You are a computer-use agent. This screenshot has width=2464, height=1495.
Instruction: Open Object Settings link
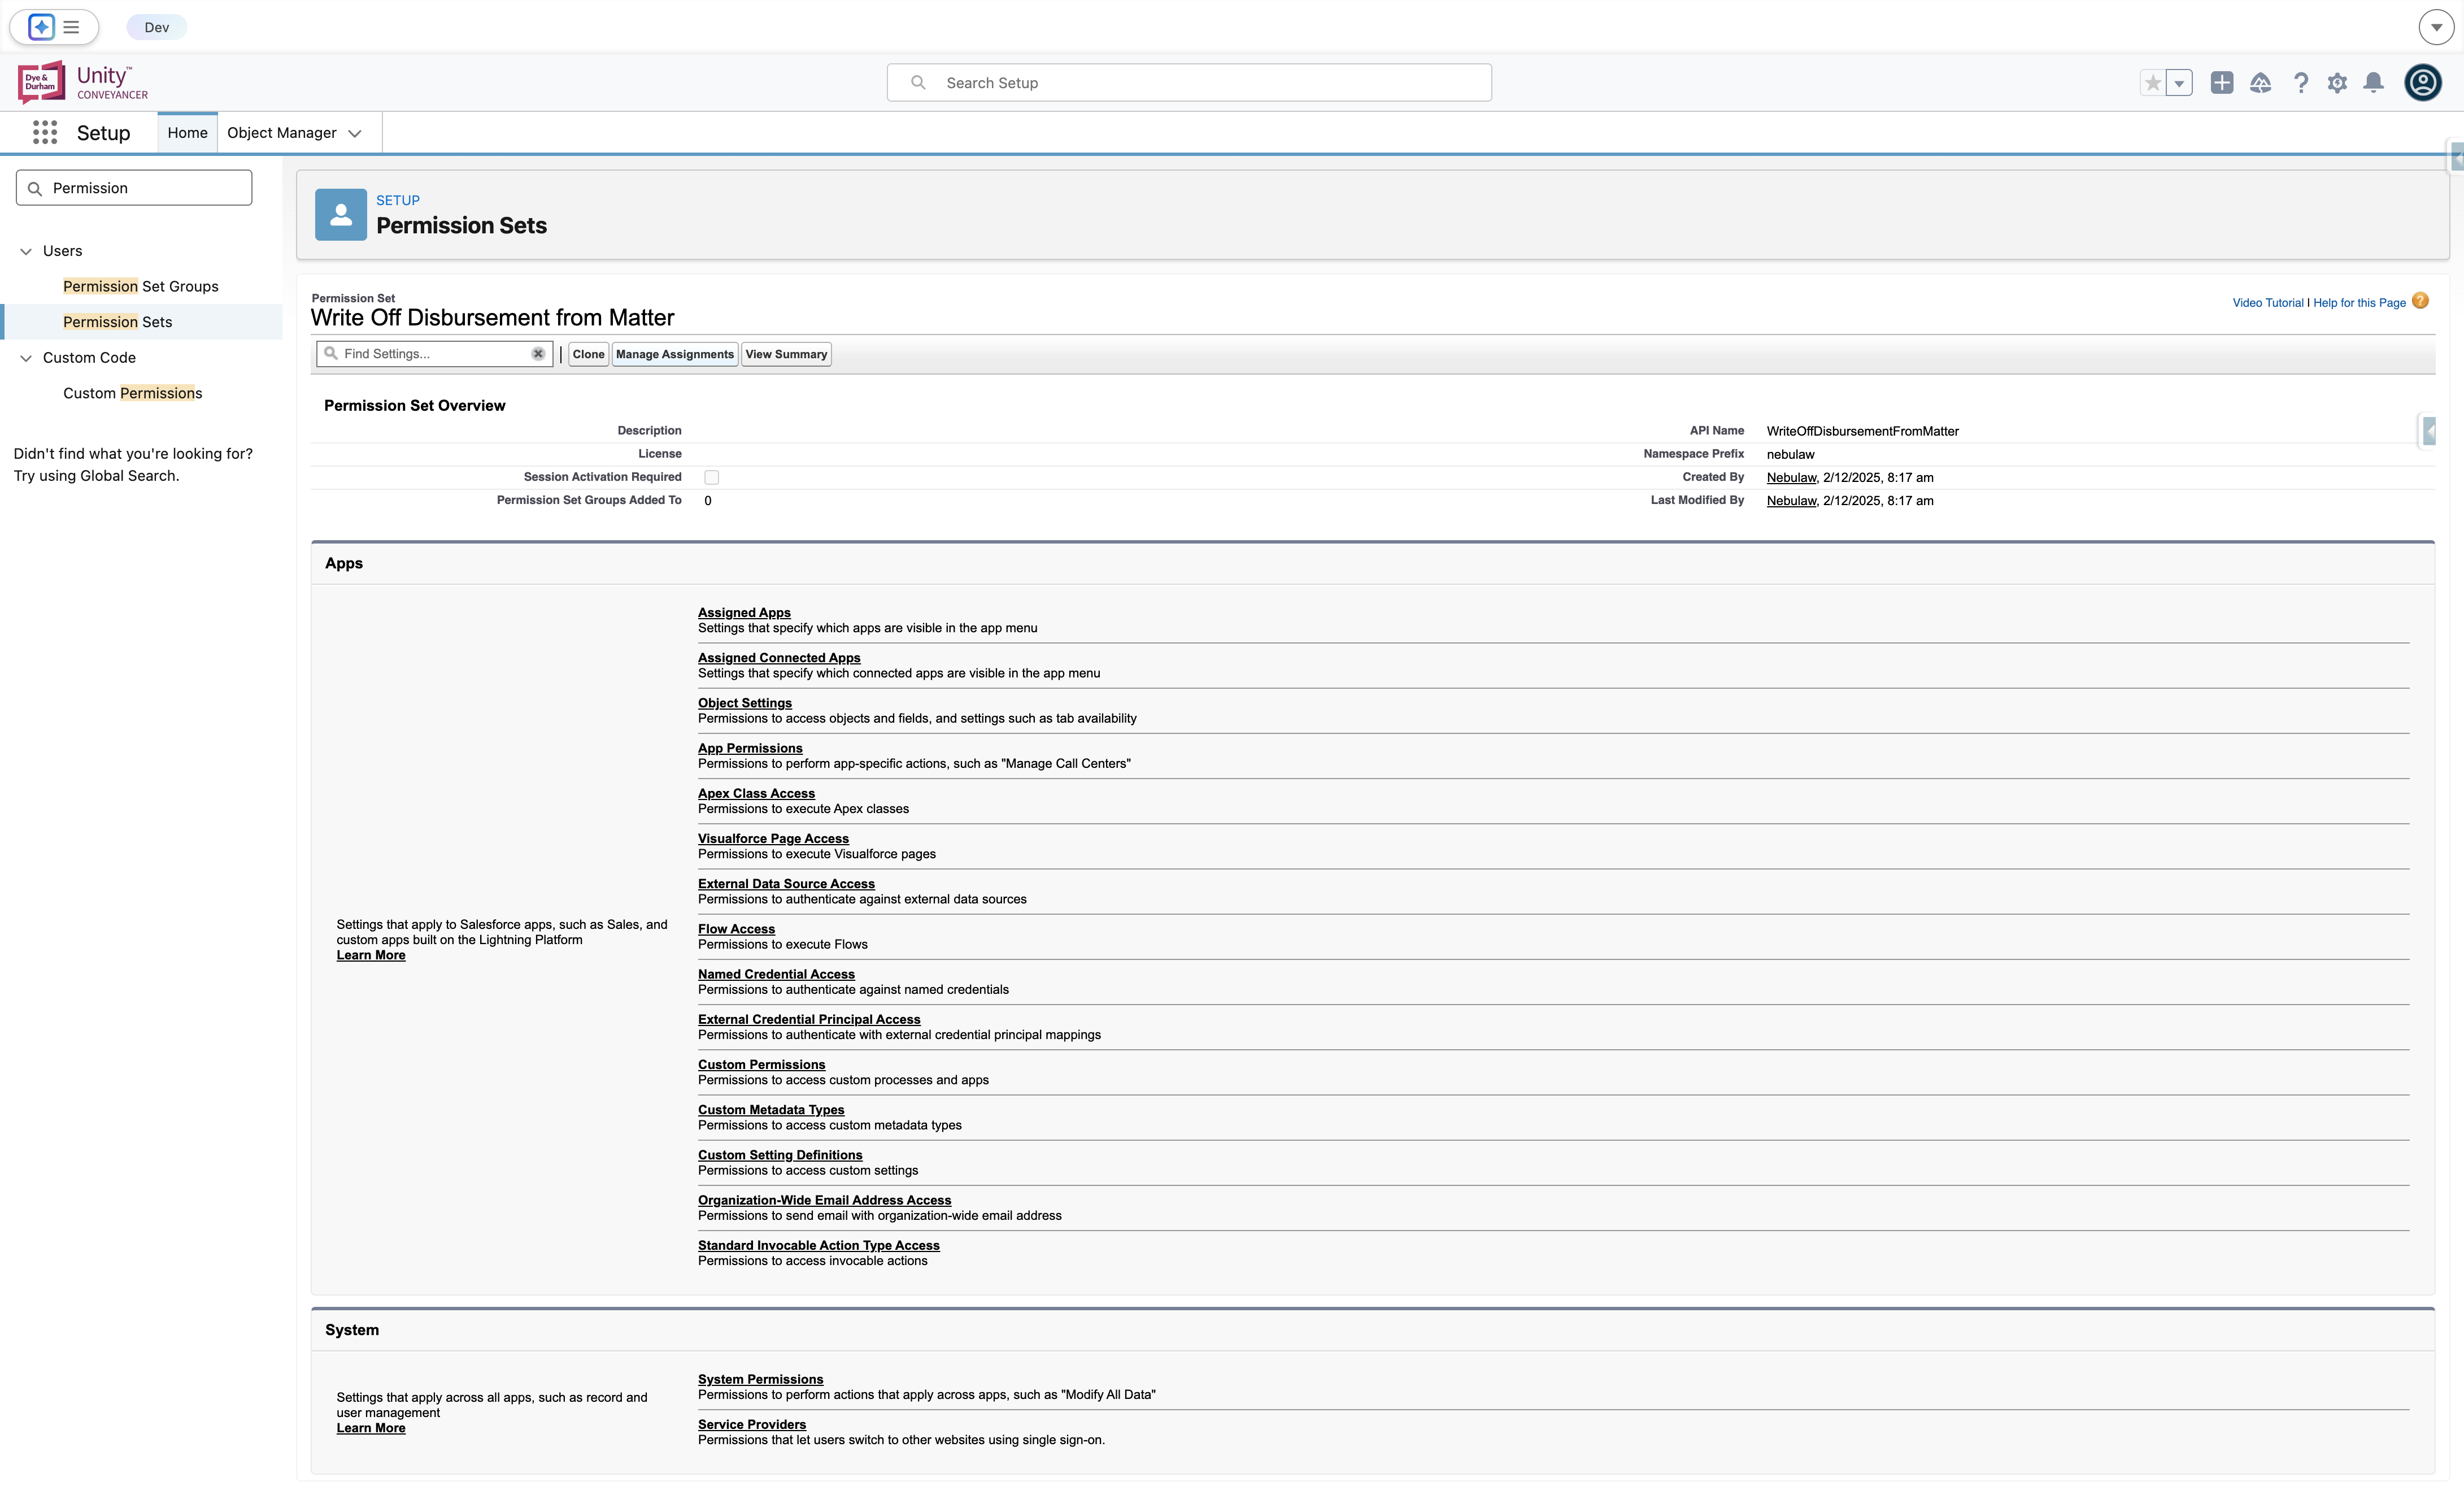[745, 703]
